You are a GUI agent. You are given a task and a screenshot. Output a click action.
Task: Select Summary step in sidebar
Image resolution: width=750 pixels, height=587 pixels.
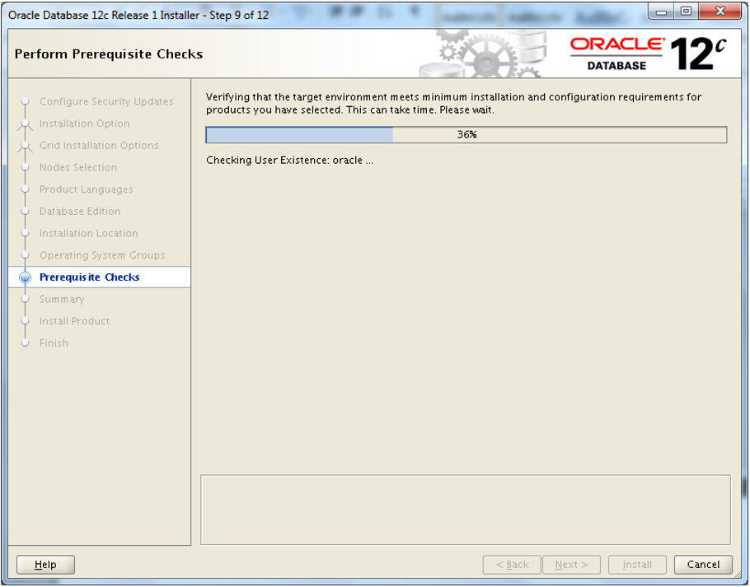pos(62,299)
